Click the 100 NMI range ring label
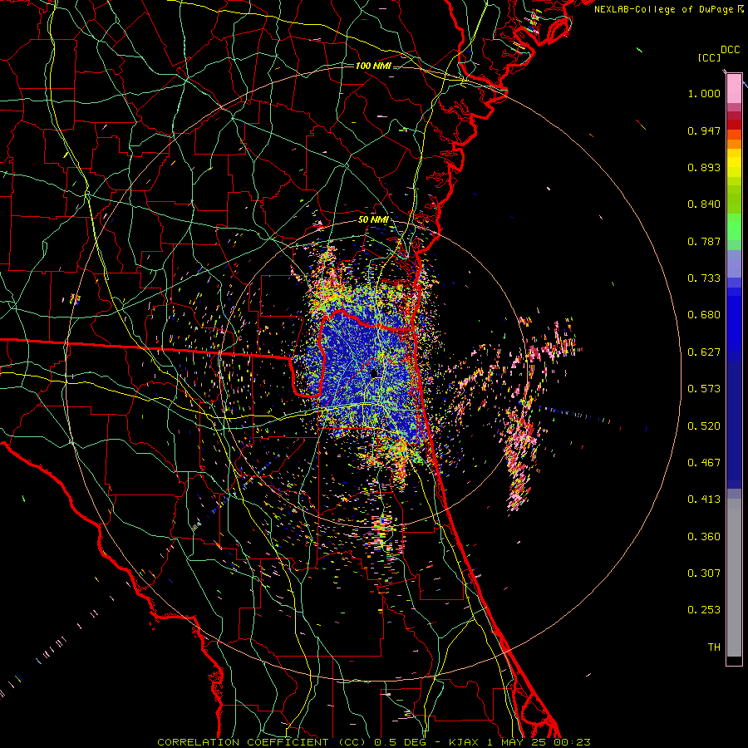 (373, 66)
